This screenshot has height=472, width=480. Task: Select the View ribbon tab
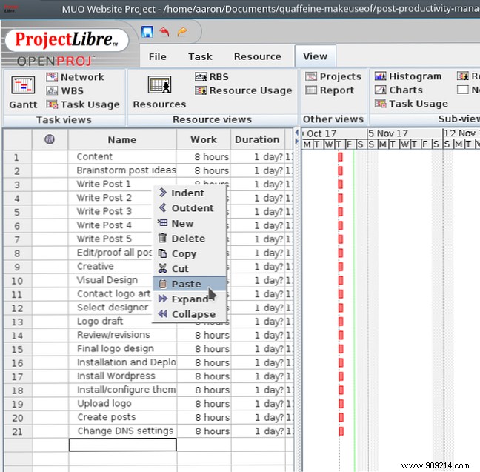click(x=316, y=56)
